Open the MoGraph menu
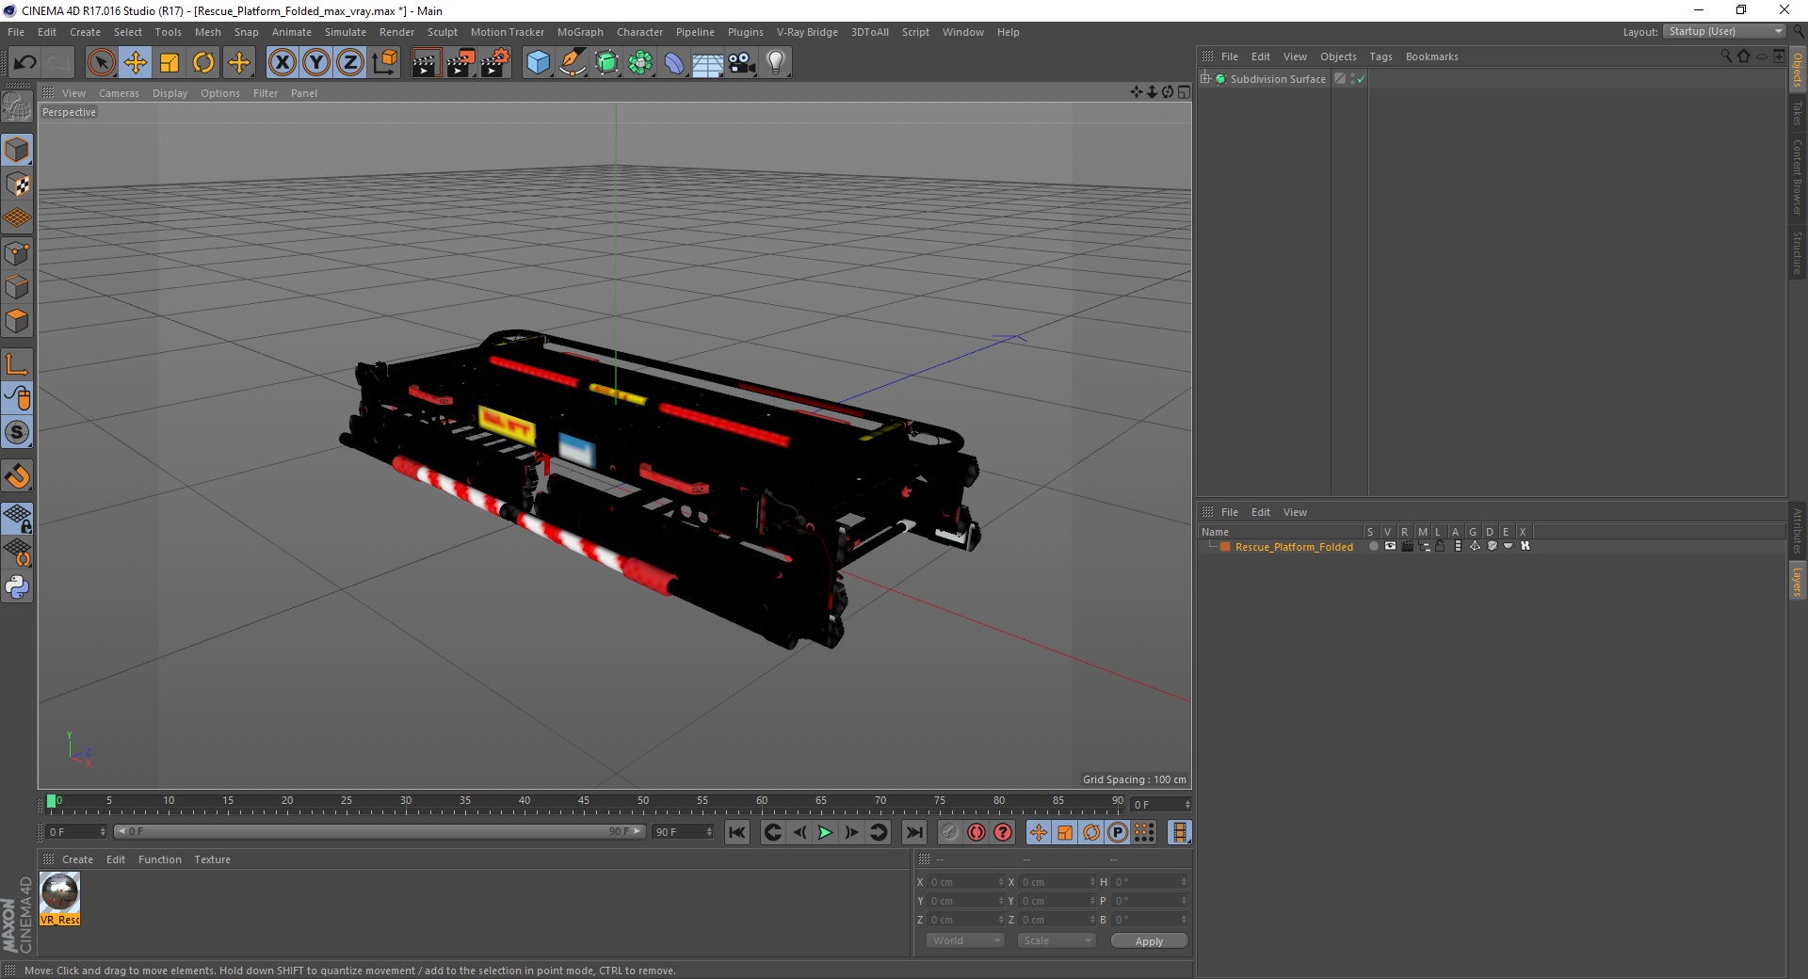 (580, 32)
